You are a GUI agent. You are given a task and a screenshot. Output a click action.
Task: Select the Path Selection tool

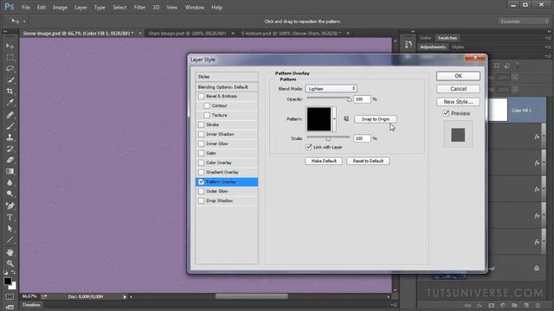pos(10,228)
